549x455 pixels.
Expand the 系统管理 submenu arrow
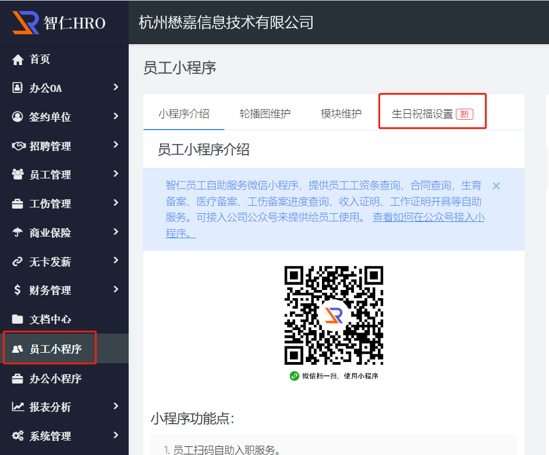pyautogui.click(x=116, y=435)
